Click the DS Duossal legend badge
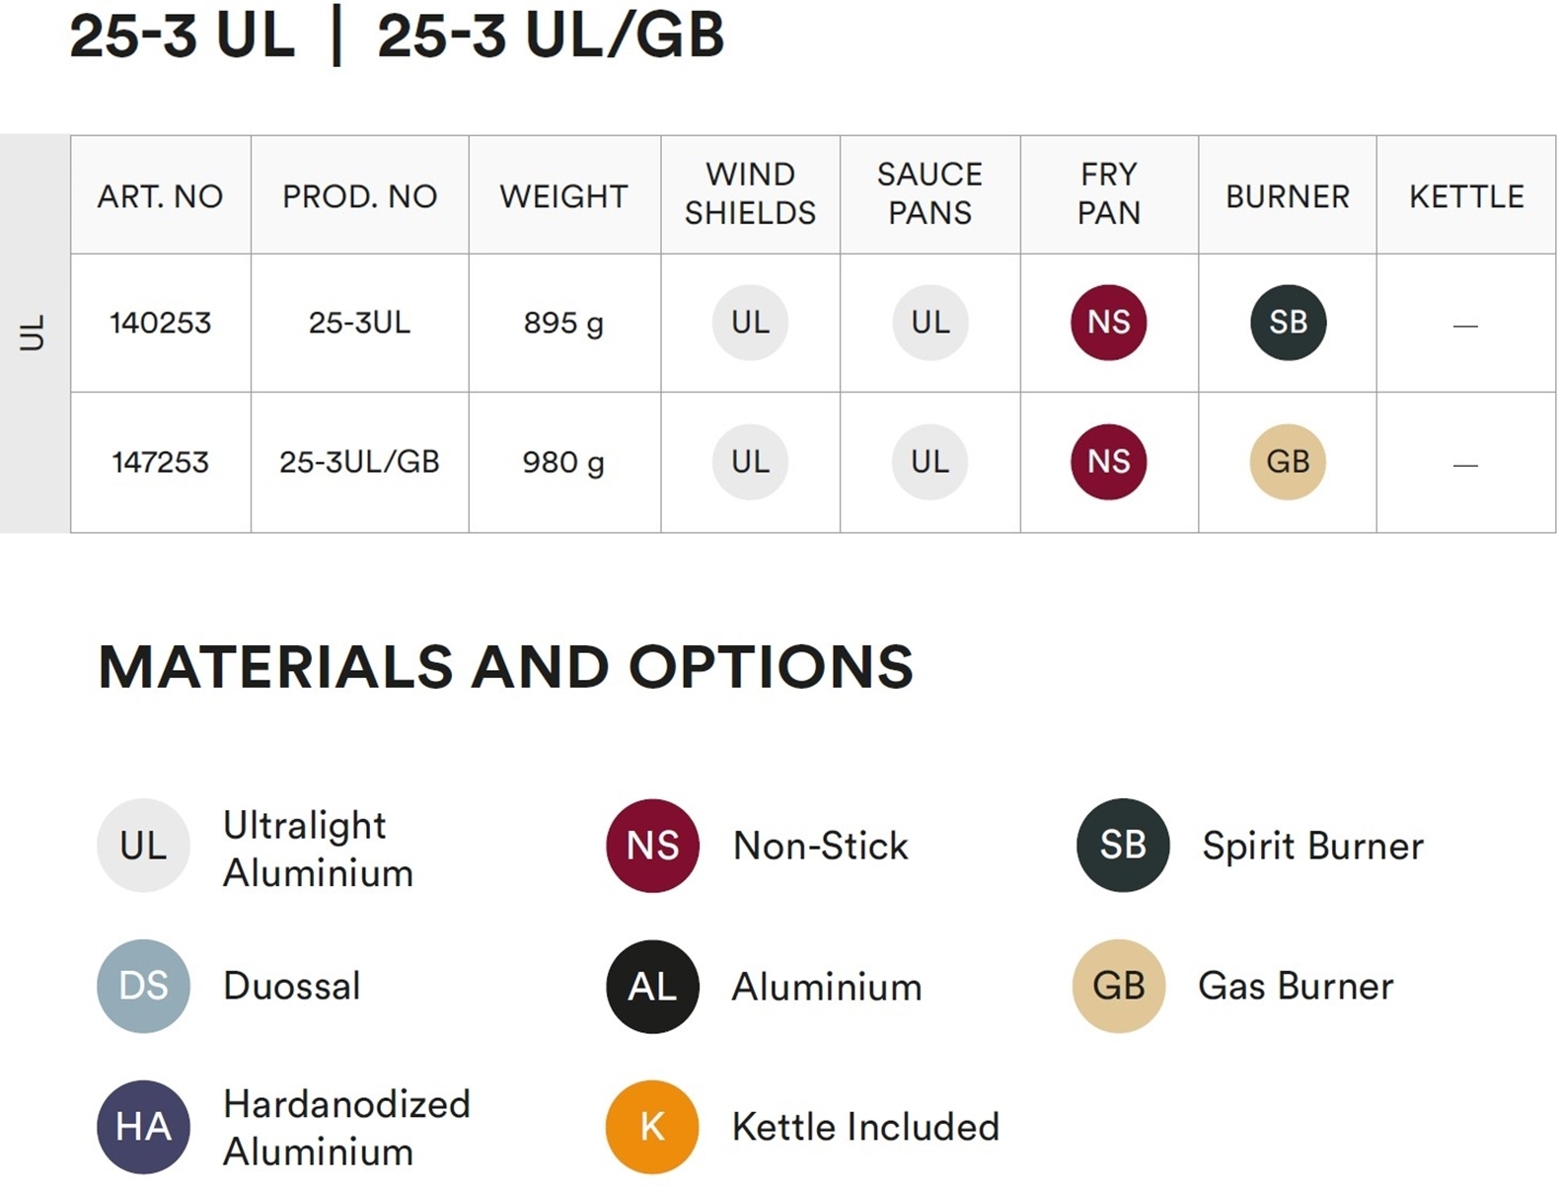The height and width of the screenshot is (1186, 1558). [x=143, y=986]
